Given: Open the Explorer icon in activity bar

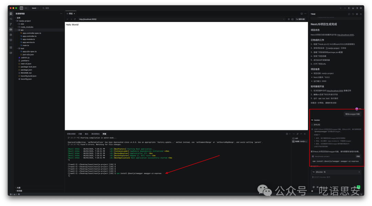Looking at the screenshot, I should (11, 14).
